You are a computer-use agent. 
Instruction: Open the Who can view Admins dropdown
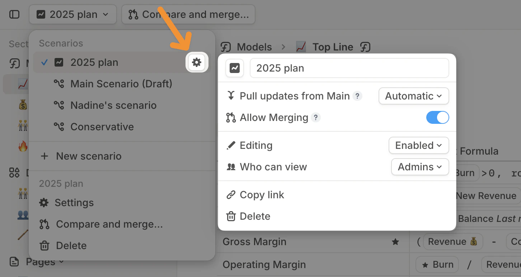tap(420, 167)
